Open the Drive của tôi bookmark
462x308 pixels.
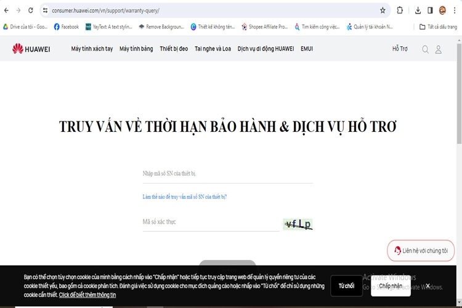coord(25,27)
